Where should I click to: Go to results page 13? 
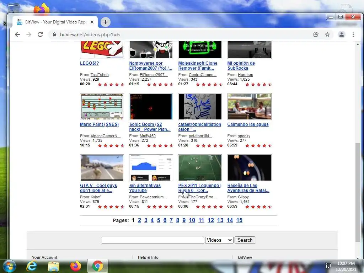(220, 220)
